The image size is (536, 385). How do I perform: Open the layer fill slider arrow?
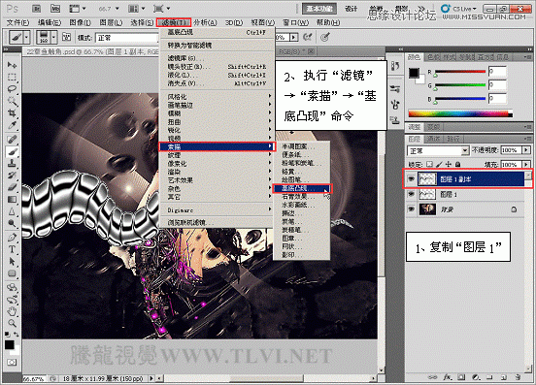click(x=526, y=165)
